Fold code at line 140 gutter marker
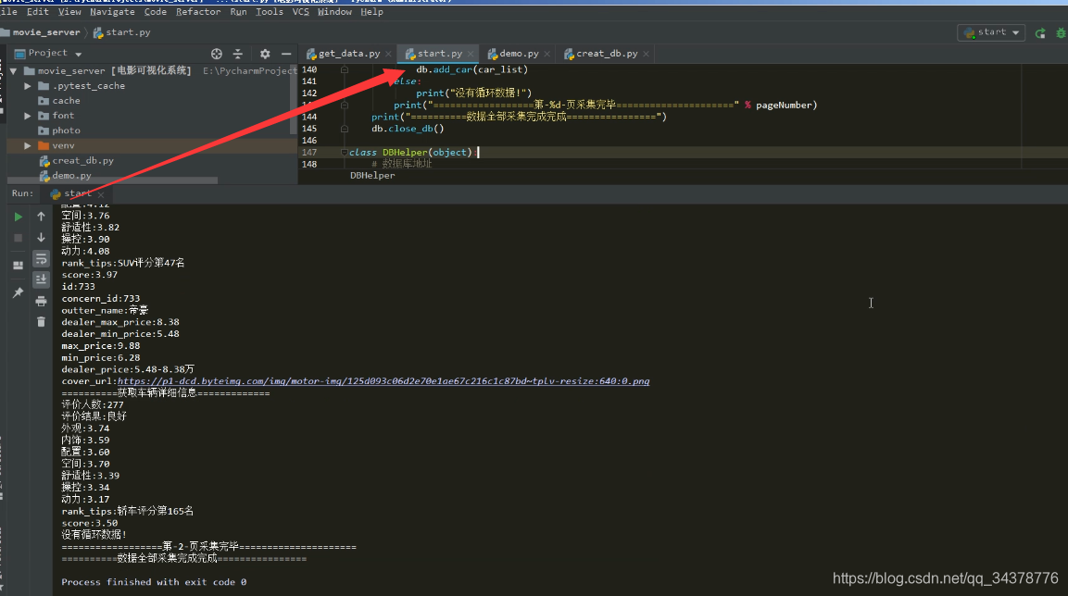 tap(345, 69)
